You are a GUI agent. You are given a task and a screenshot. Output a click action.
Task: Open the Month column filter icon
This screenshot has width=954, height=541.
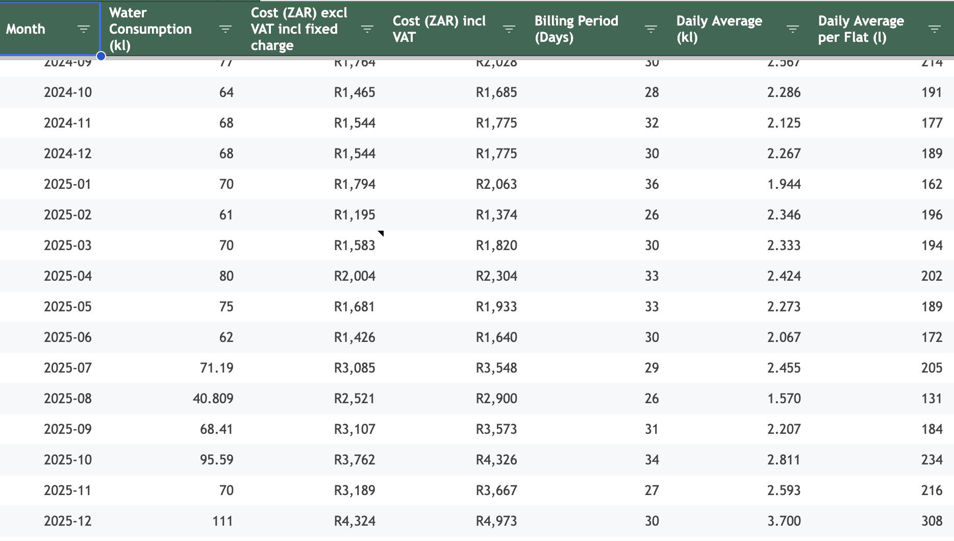84,29
